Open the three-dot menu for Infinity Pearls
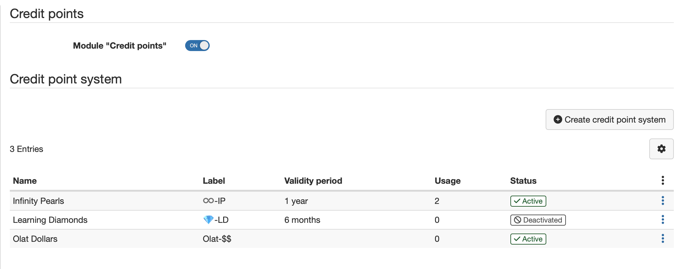Image resolution: width=683 pixels, height=269 pixels. click(x=663, y=201)
